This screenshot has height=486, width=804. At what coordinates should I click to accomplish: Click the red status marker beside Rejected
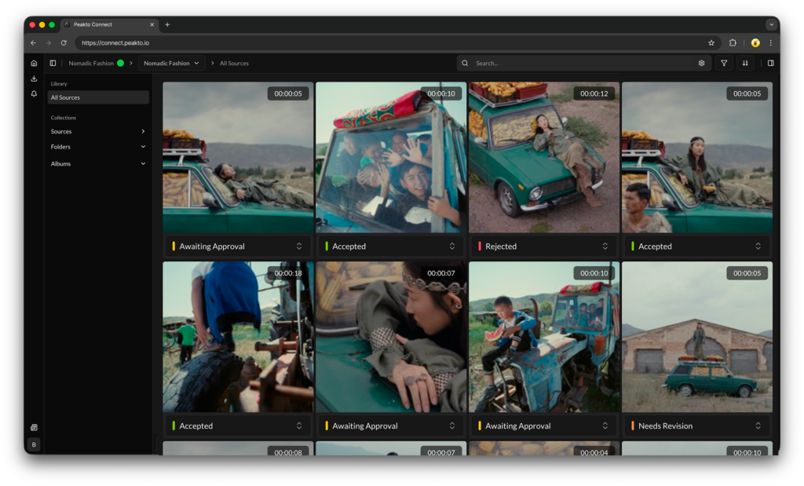pyautogui.click(x=480, y=246)
